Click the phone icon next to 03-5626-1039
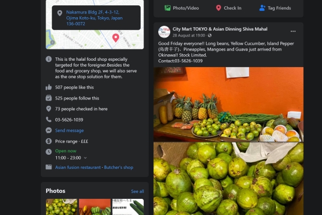Image resolution: width=322 pixels, height=215 pixels. coord(49,119)
